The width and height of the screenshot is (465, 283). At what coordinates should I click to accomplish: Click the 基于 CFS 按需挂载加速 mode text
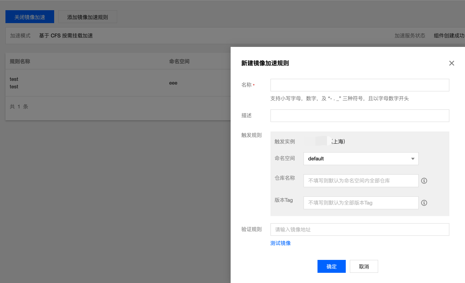66,36
